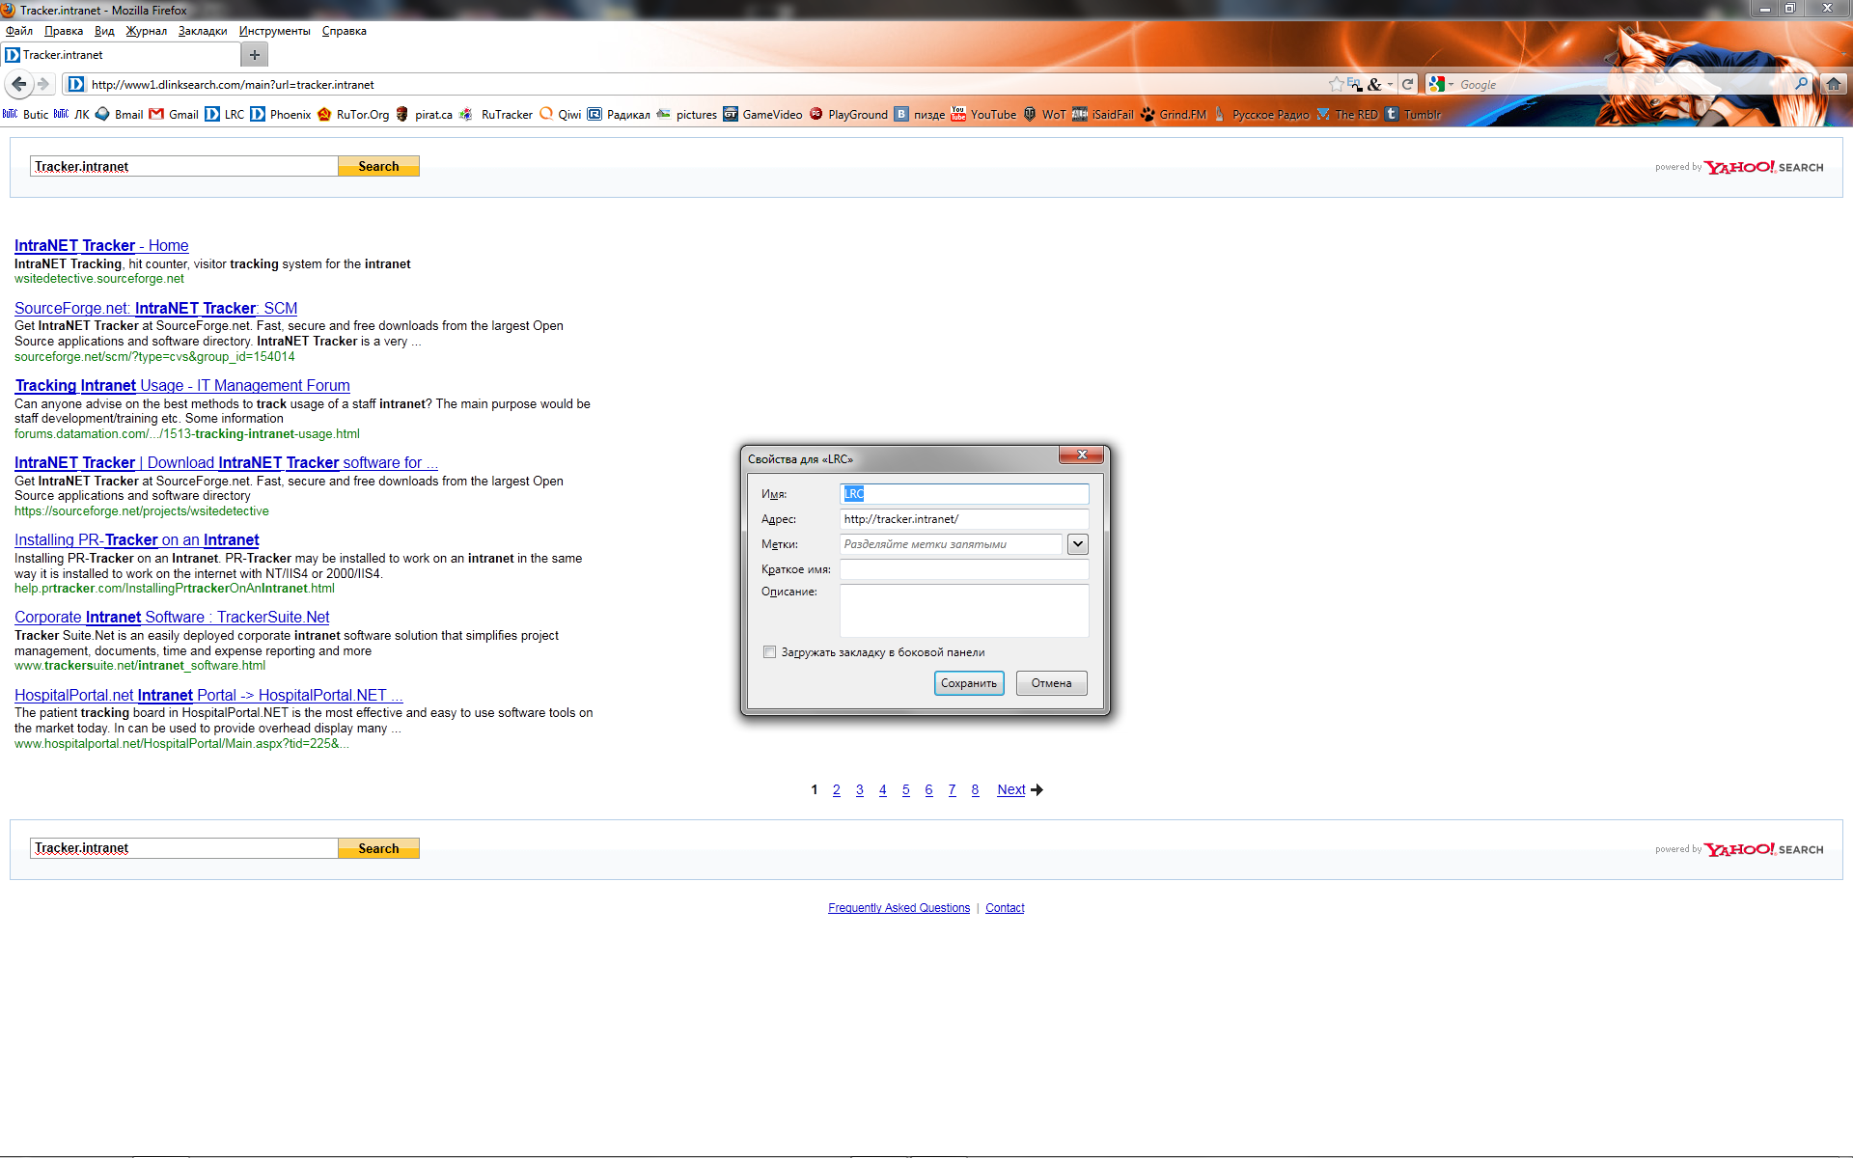Click the Google search magnifier icon

tap(1801, 84)
